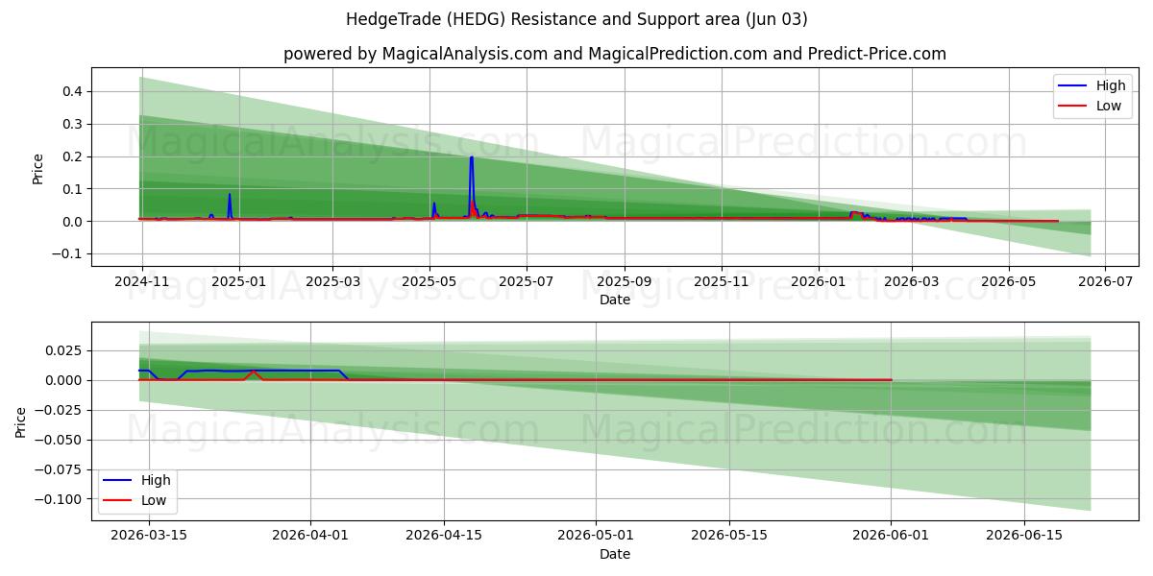Click the Date axis label under the top chart
1153x576 pixels.
click(x=615, y=300)
